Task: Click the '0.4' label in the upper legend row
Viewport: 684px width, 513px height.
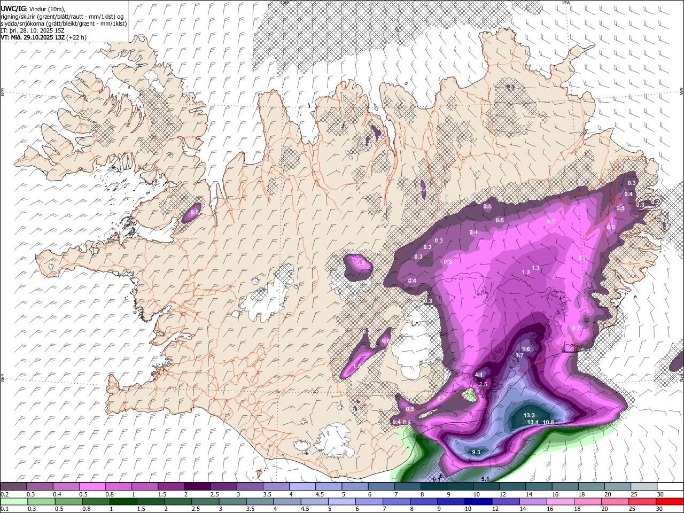Action: coord(56,494)
